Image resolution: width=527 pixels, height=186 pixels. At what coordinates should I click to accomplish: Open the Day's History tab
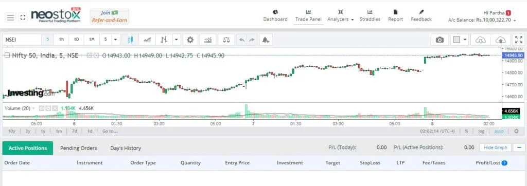coord(126,148)
